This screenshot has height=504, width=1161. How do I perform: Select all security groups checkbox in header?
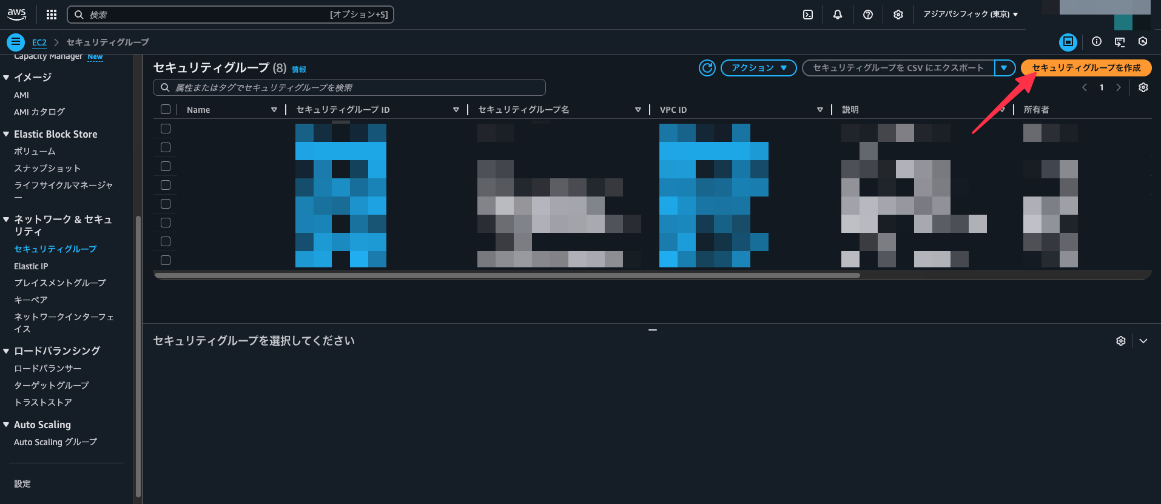166,110
